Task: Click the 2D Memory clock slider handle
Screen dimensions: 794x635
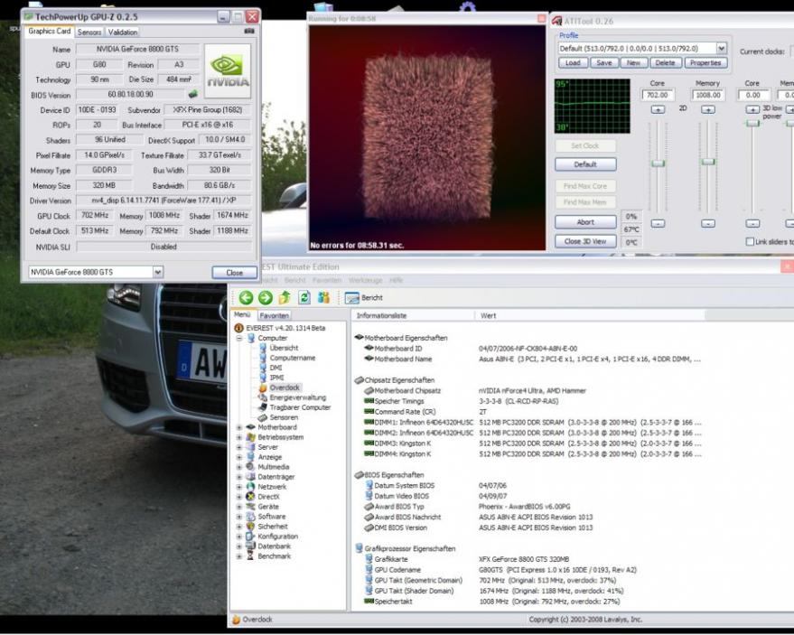Action: (708, 162)
